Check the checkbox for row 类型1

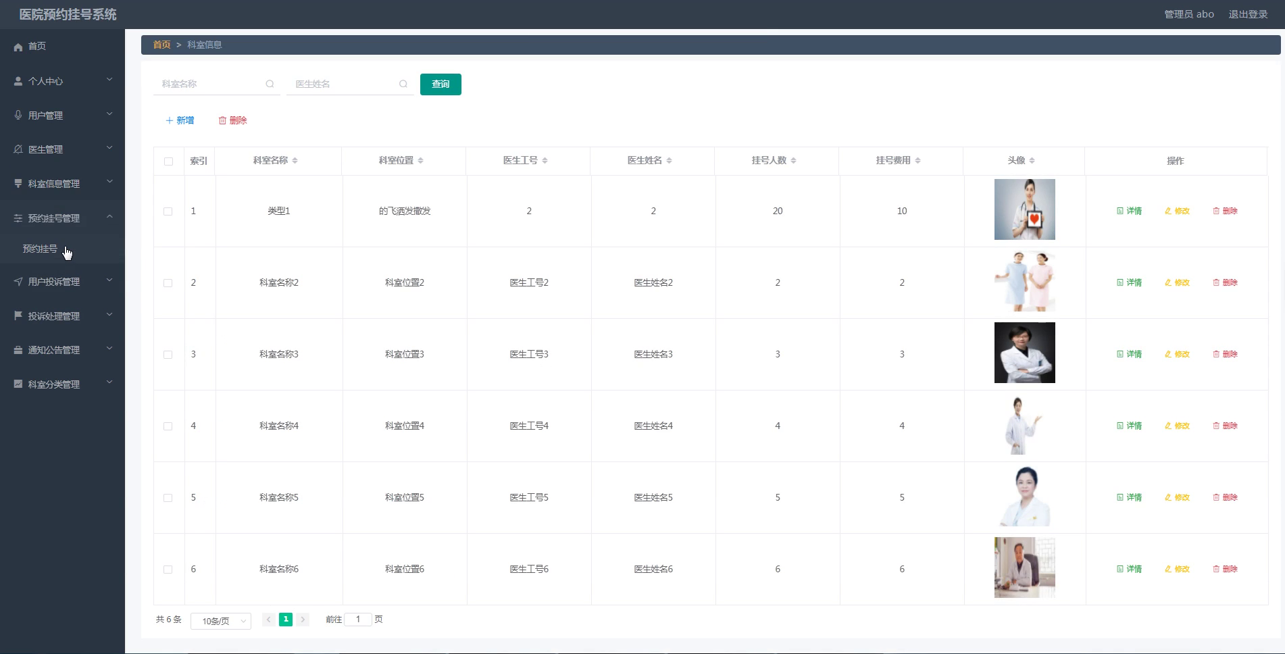tap(168, 211)
